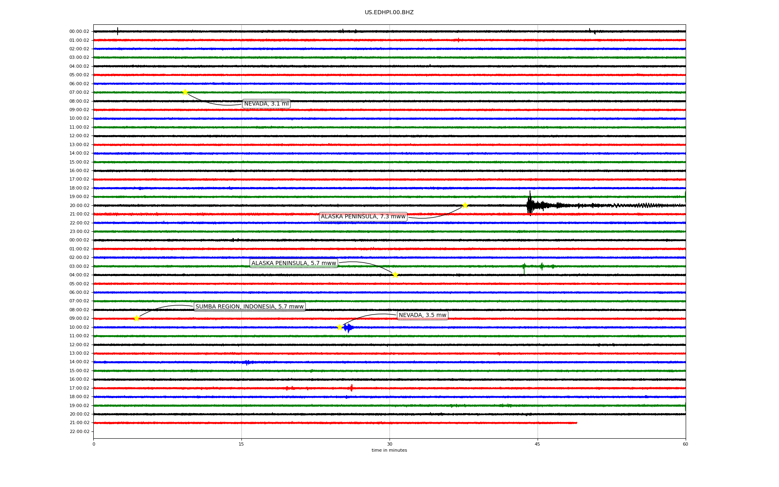The image size is (779, 487).
Task: Click the 'time in minutes' axis label
Action: 389,450
